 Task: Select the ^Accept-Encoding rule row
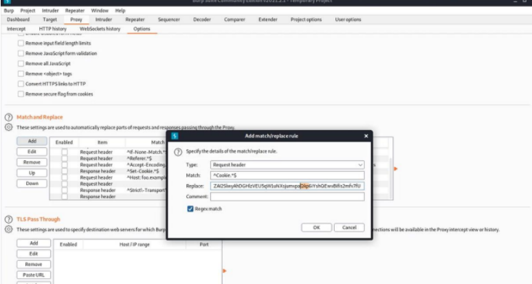pyautogui.click(x=109, y=165)
